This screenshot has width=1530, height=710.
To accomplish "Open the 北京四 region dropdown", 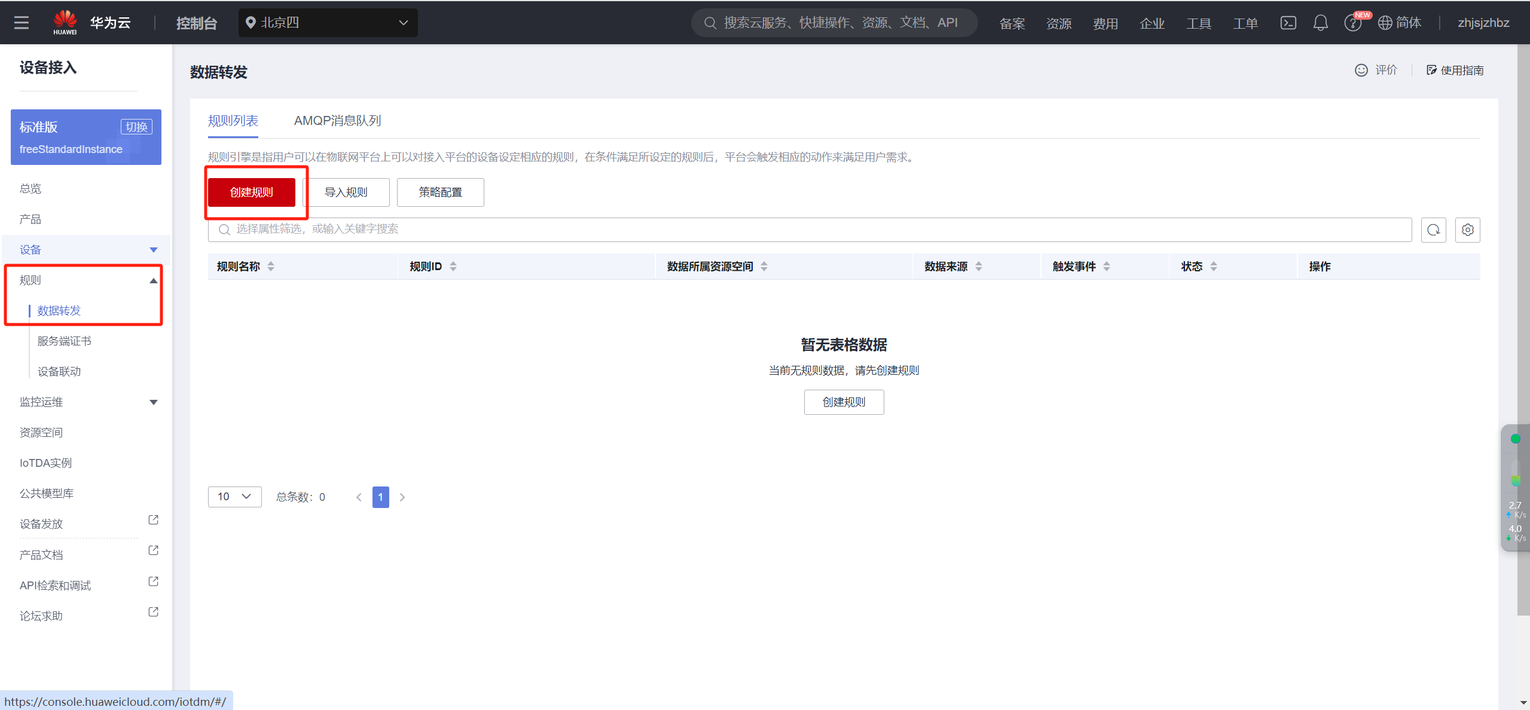I will tap(328, 23).
